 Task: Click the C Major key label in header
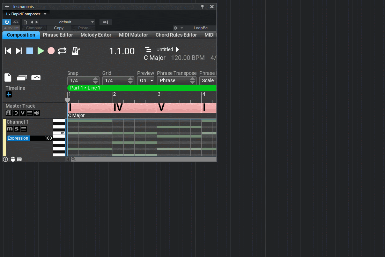point(155,58)
